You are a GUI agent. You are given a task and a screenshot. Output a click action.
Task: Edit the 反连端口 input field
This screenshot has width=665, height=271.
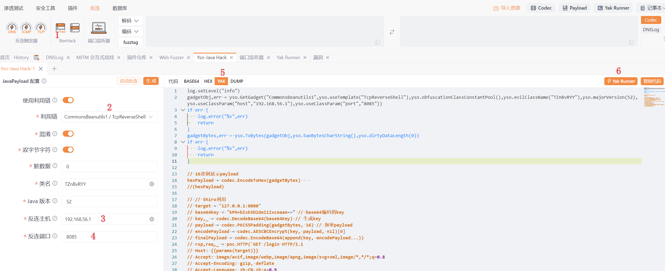[x=109, y=237]
